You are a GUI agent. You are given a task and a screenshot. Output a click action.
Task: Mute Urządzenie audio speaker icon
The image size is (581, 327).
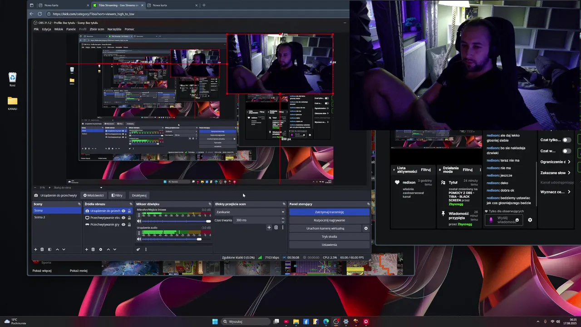tap(139, 239)
